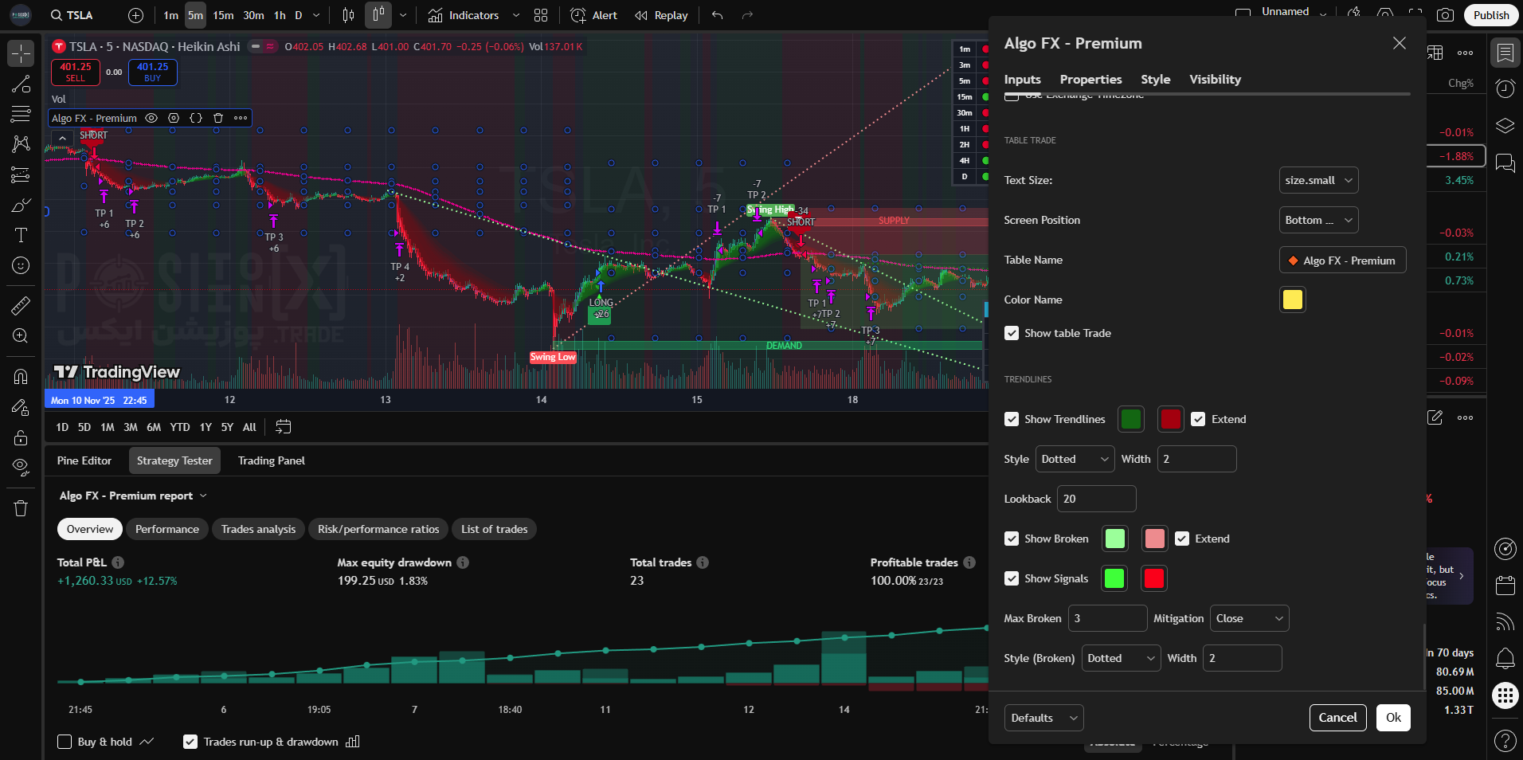Image resolution: width=1523 pixels, height=760 pixels.
Task: Click the trash icon to remove drawings
Action: pyautogui.click(x=21, y=508)
